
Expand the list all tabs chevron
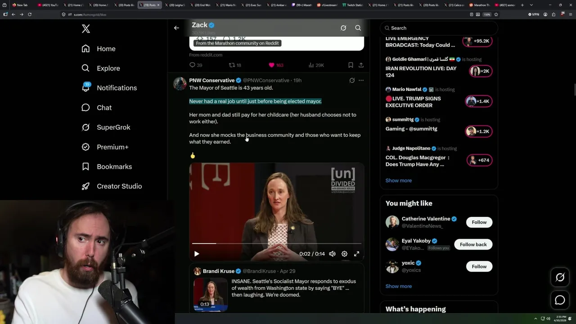531,5
